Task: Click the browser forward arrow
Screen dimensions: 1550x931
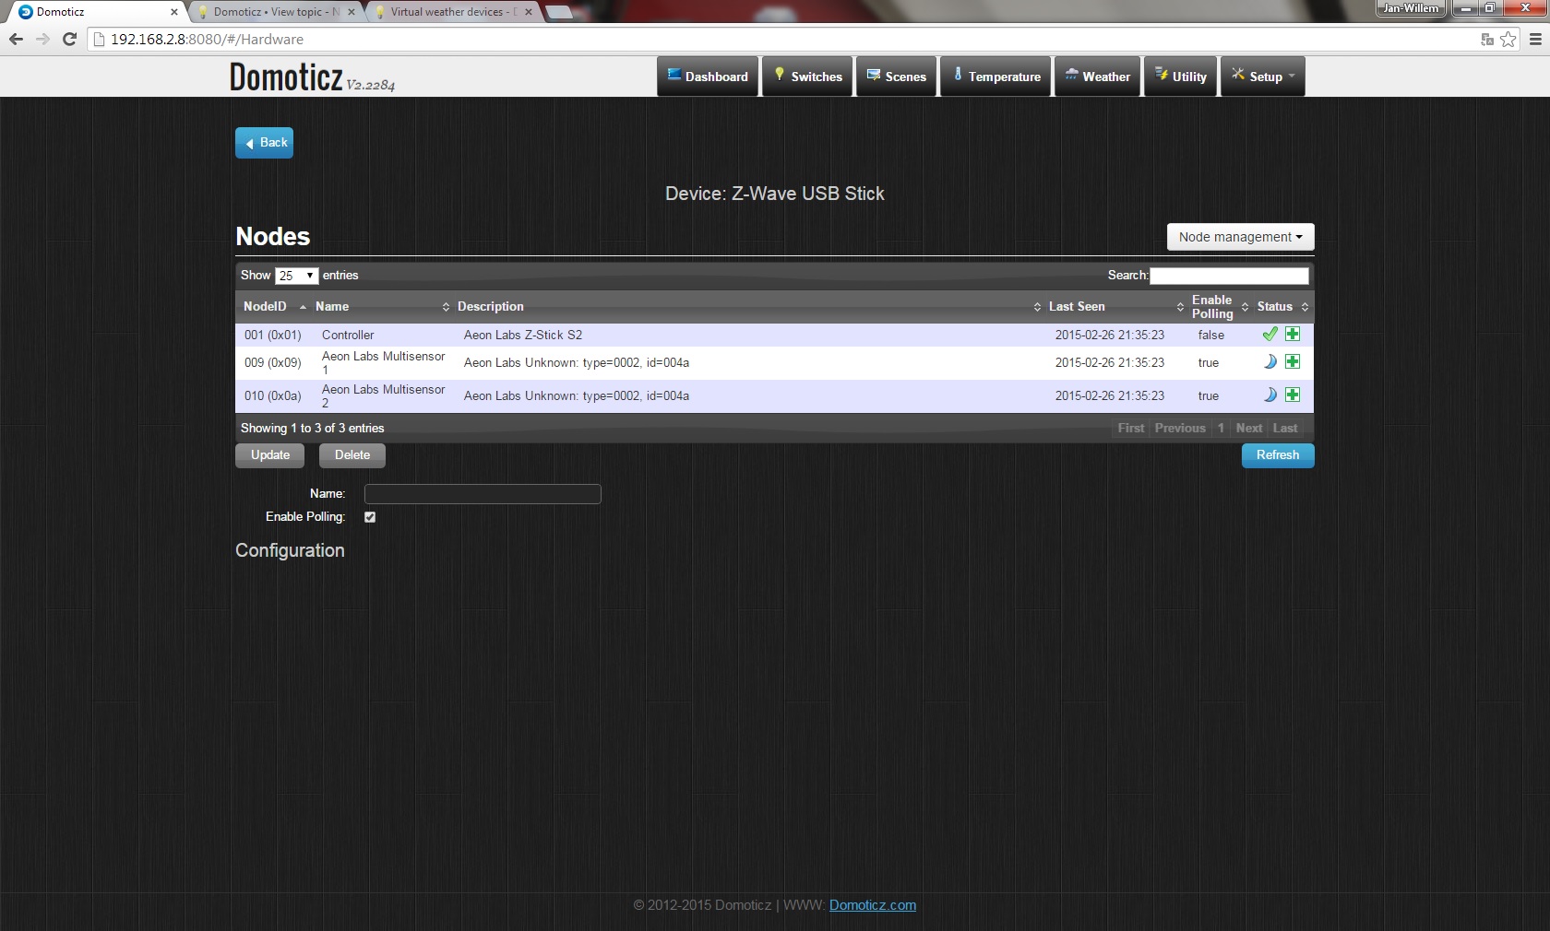Action: pos(42,39)
